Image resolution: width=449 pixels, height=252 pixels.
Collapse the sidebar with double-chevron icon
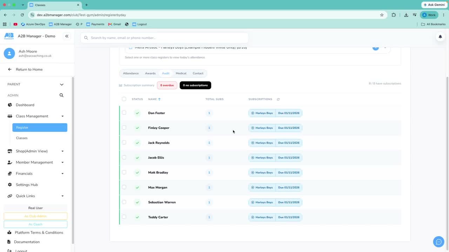[x=67, y=36]
